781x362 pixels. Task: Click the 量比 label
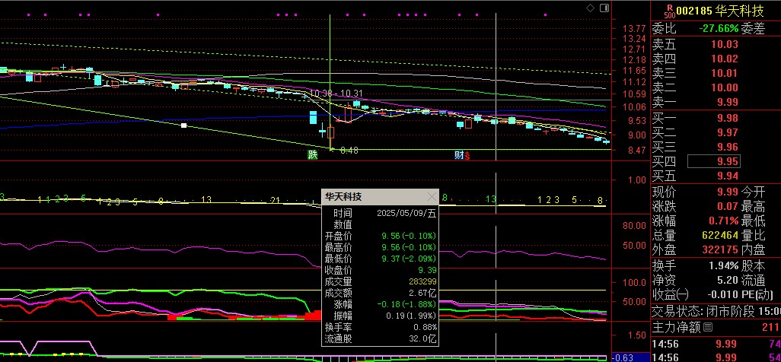tap(753, 235)
